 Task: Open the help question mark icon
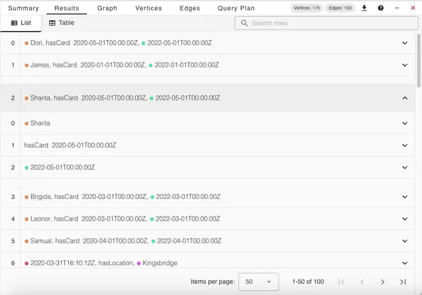(x=381, y=8)
